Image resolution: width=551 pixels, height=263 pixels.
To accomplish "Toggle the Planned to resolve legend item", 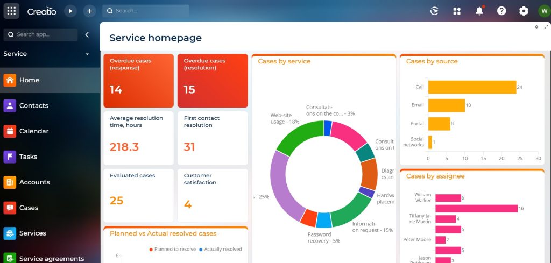I will click(172, 250).
